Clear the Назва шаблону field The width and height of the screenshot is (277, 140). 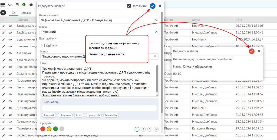(x=156, y=20)
